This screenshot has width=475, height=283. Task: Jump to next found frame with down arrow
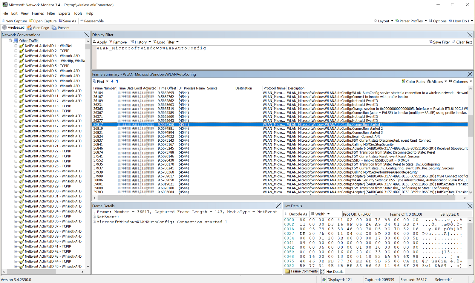[112, 81]
